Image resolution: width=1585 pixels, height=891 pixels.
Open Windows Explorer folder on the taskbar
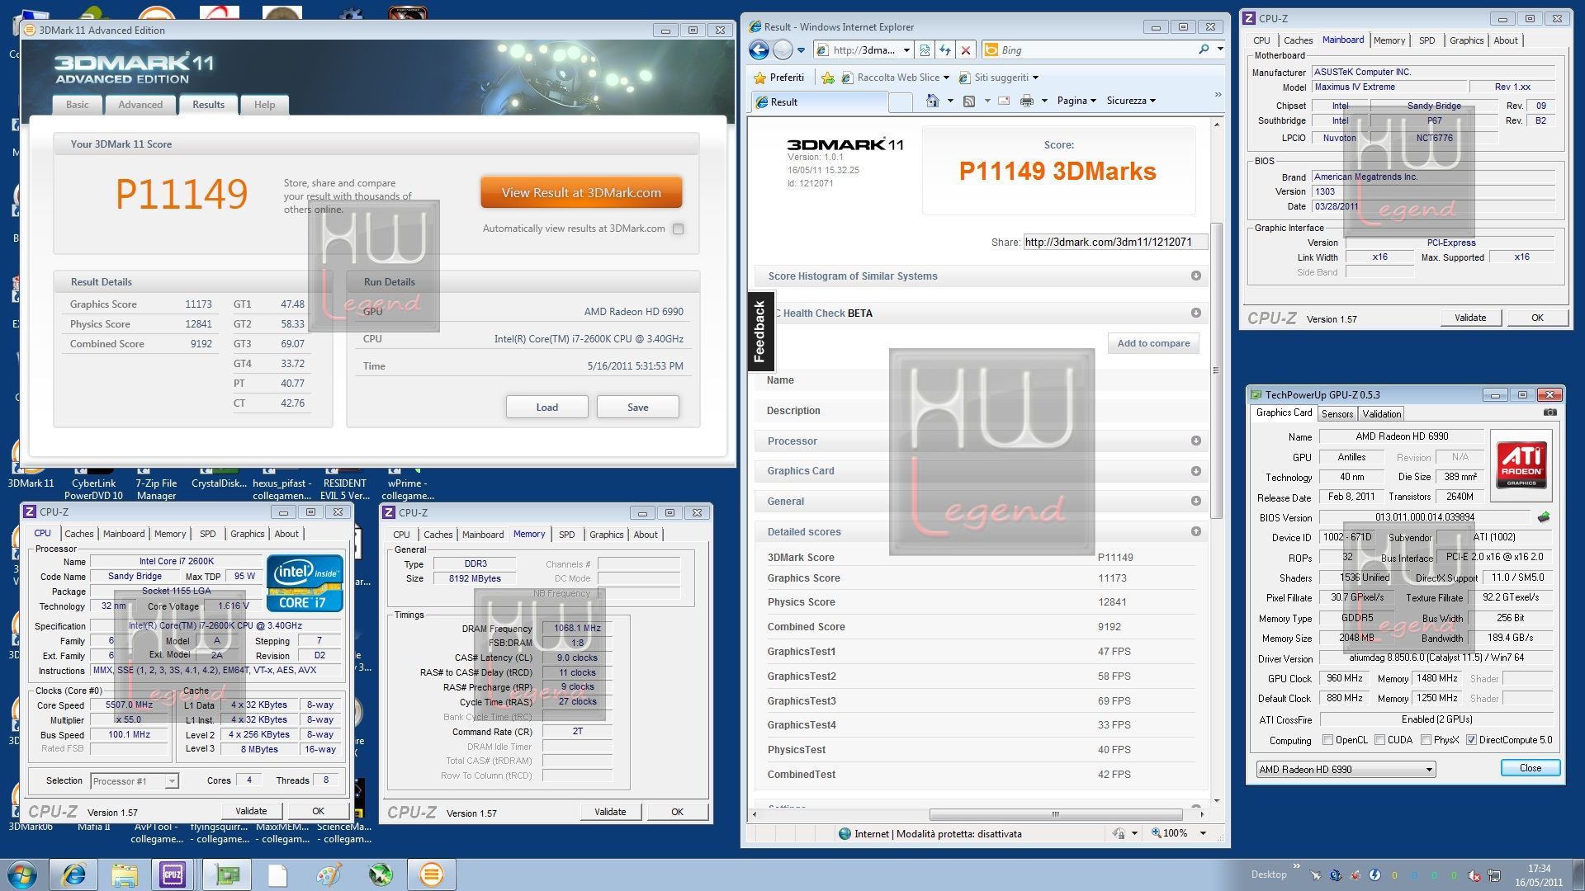click(x=125, y=874)
